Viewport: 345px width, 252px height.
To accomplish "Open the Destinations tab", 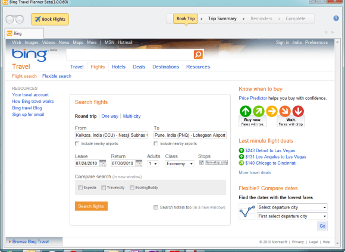I will click(x=166, y=67).
